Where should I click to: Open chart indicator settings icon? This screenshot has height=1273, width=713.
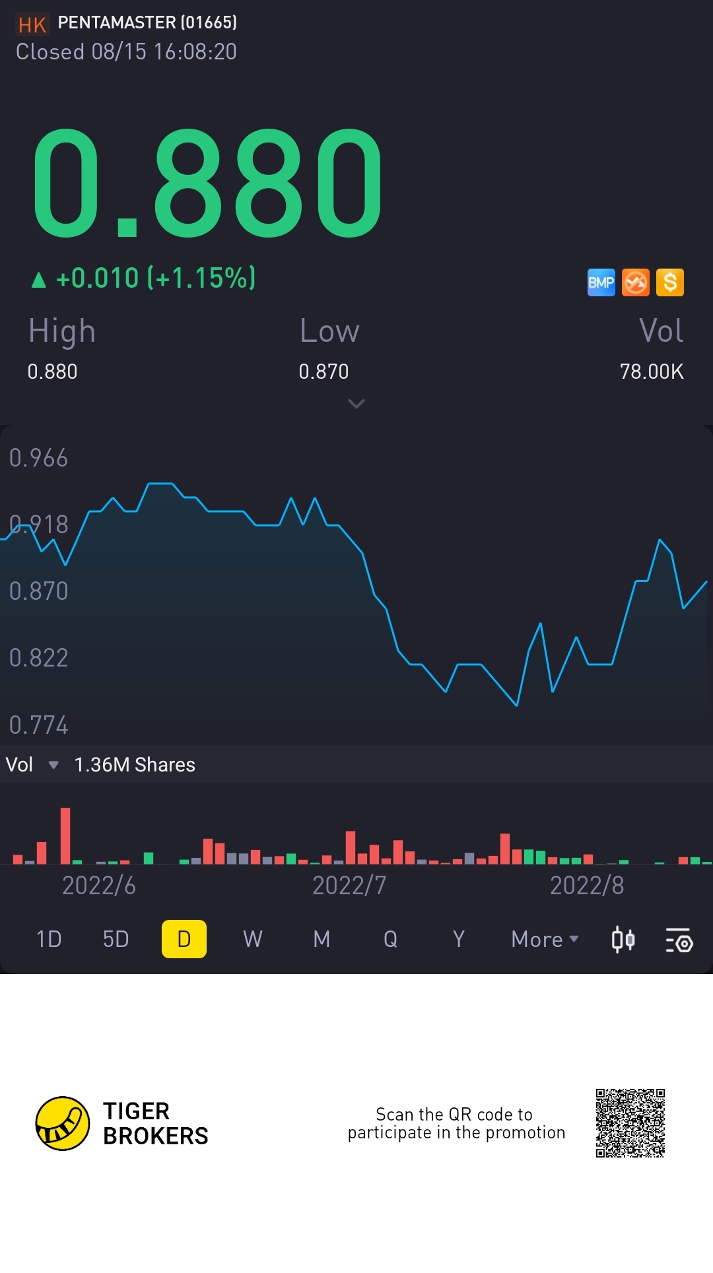point(679,939)
